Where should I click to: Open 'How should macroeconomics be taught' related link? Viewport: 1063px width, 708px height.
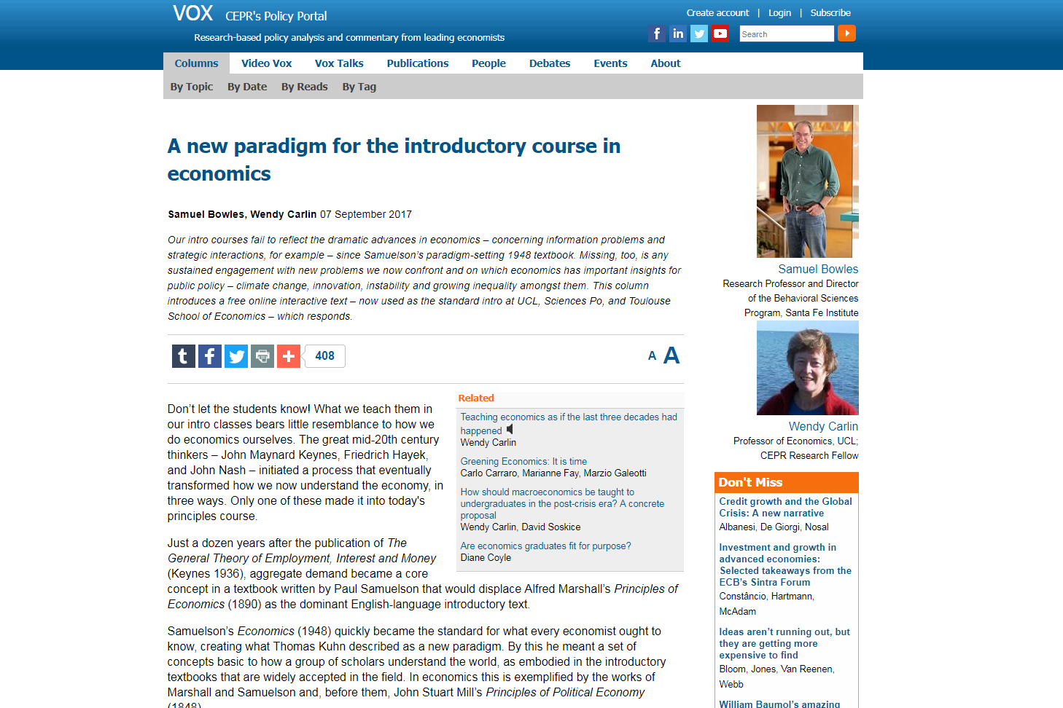point(562,504)
